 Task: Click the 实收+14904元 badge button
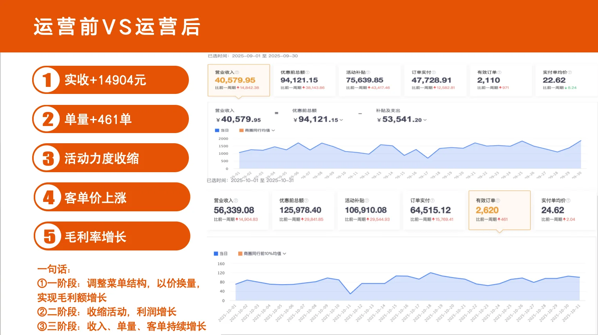[x=110, y=79]
